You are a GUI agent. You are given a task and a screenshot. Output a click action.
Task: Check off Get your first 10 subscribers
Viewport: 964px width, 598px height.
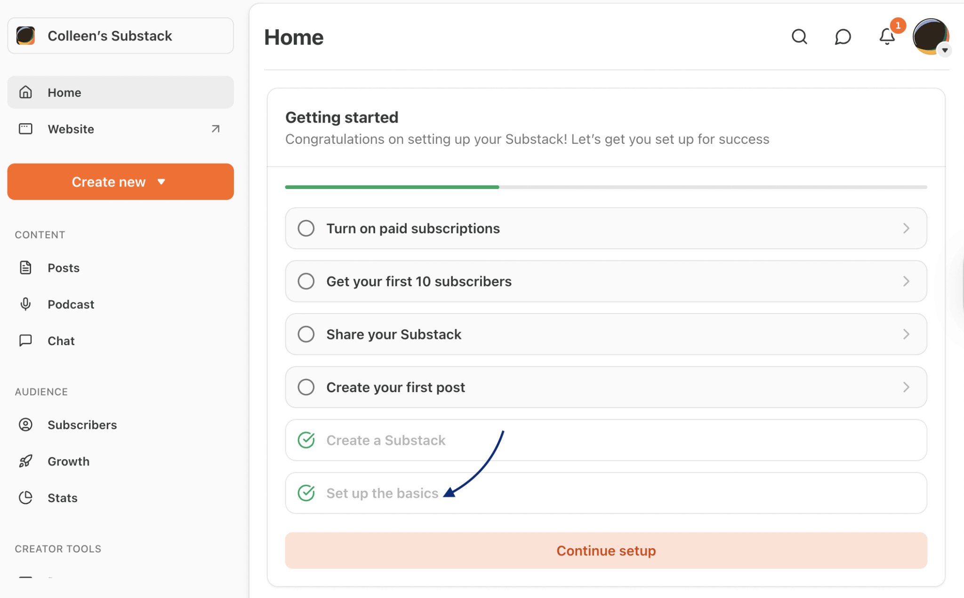coord(306,281)
